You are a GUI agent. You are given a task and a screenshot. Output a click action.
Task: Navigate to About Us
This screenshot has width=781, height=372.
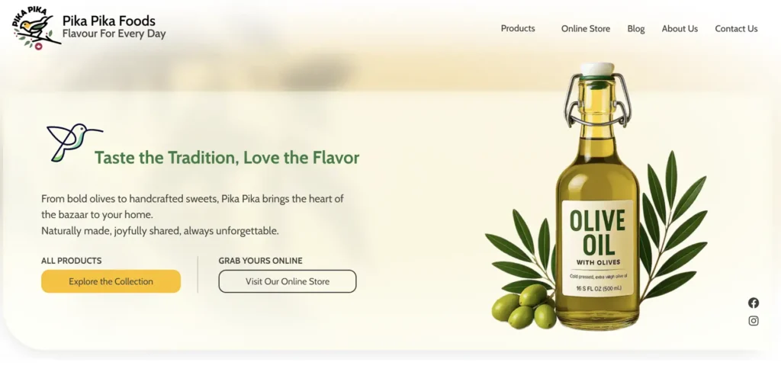[x=680, y=29]
